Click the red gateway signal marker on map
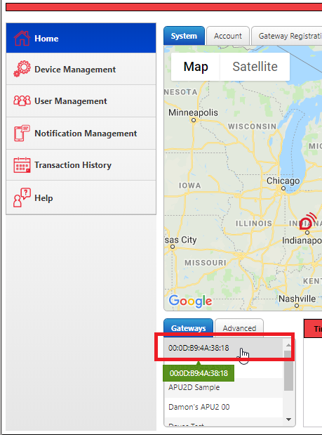This screenshot has width=322, height=435. pos(308,221)
